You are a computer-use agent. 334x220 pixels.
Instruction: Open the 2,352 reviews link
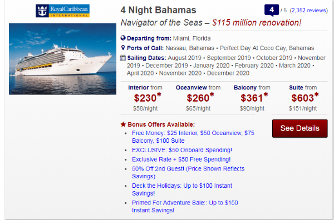pyautogui.click(x=309, y=11)
